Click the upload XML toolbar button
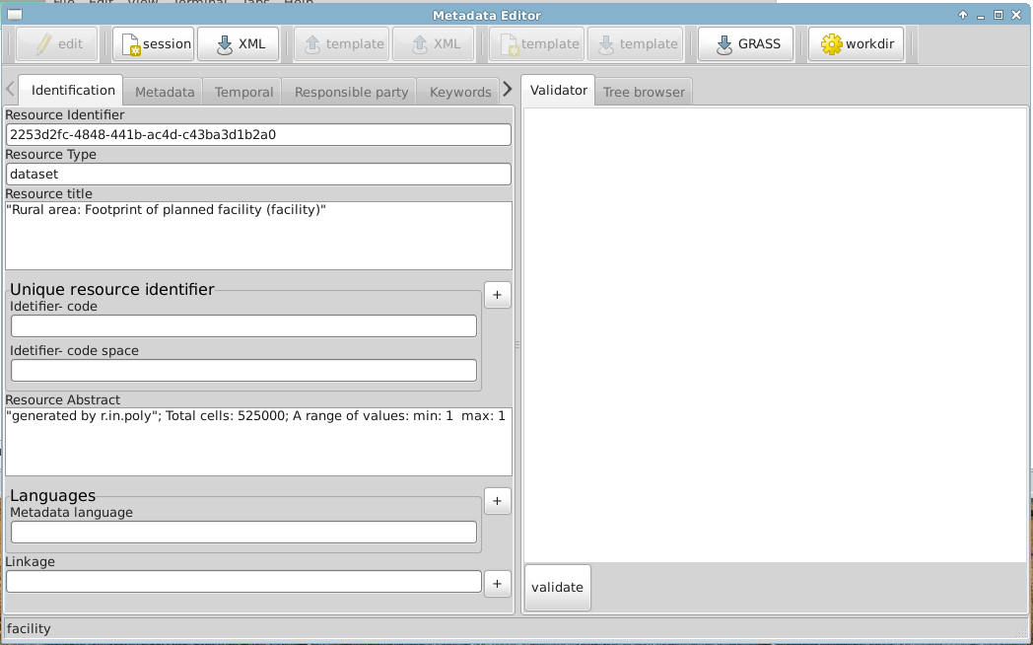This screenshot has height=645, width=1033. click(433, 44)
